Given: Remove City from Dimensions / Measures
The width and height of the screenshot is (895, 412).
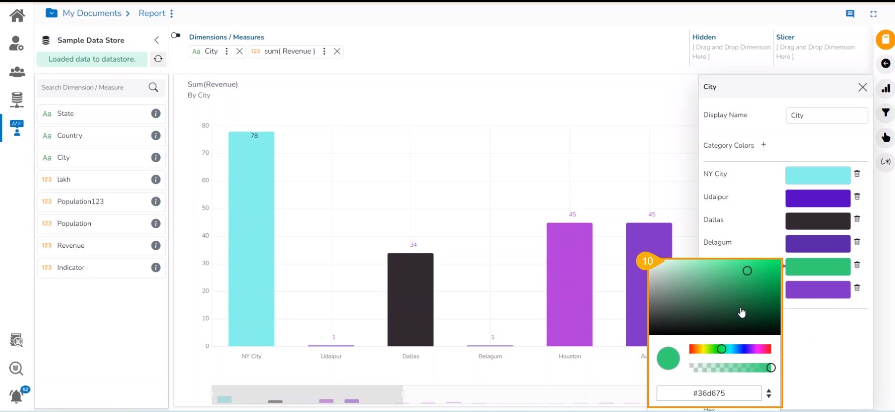Looking at the screenshot, I should (239, 51).
